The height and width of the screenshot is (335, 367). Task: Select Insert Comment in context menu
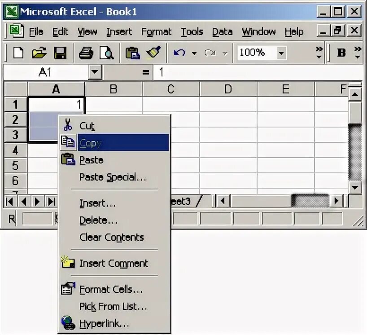tap(114, 263)
